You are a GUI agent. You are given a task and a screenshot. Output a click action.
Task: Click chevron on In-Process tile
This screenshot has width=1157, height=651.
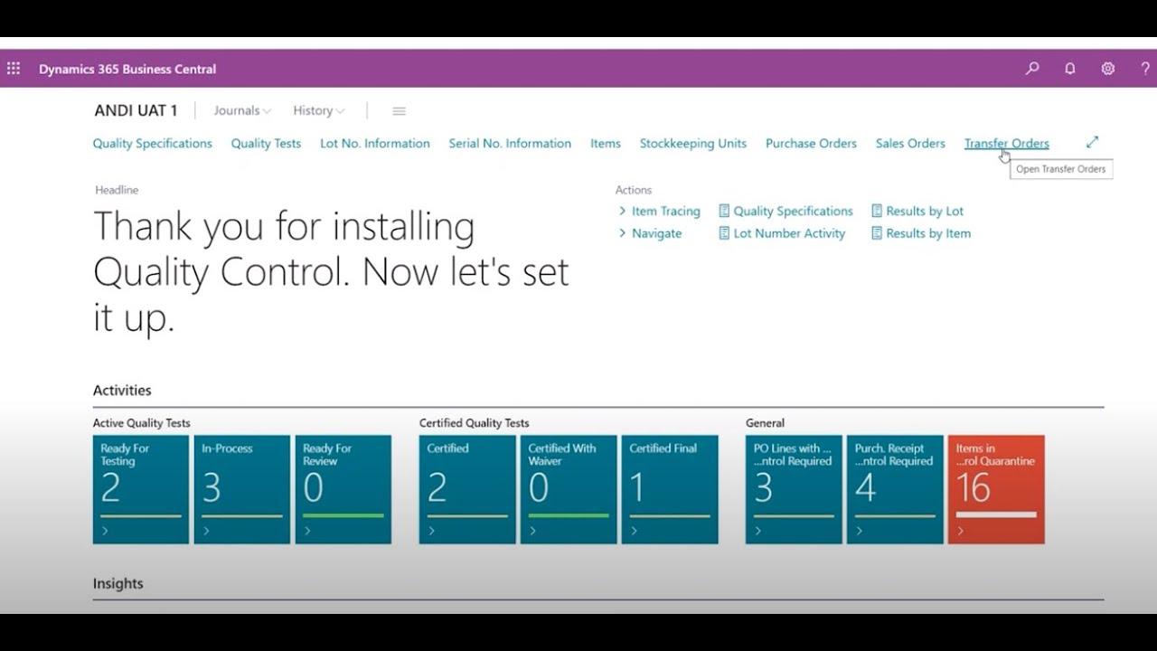click(x=206, y=531)
